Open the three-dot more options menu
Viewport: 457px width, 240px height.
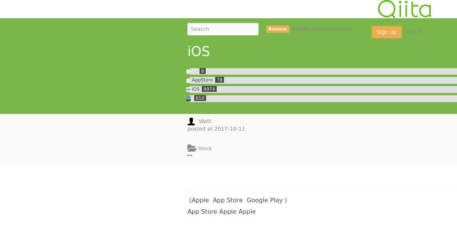click(x=190, y=155)
